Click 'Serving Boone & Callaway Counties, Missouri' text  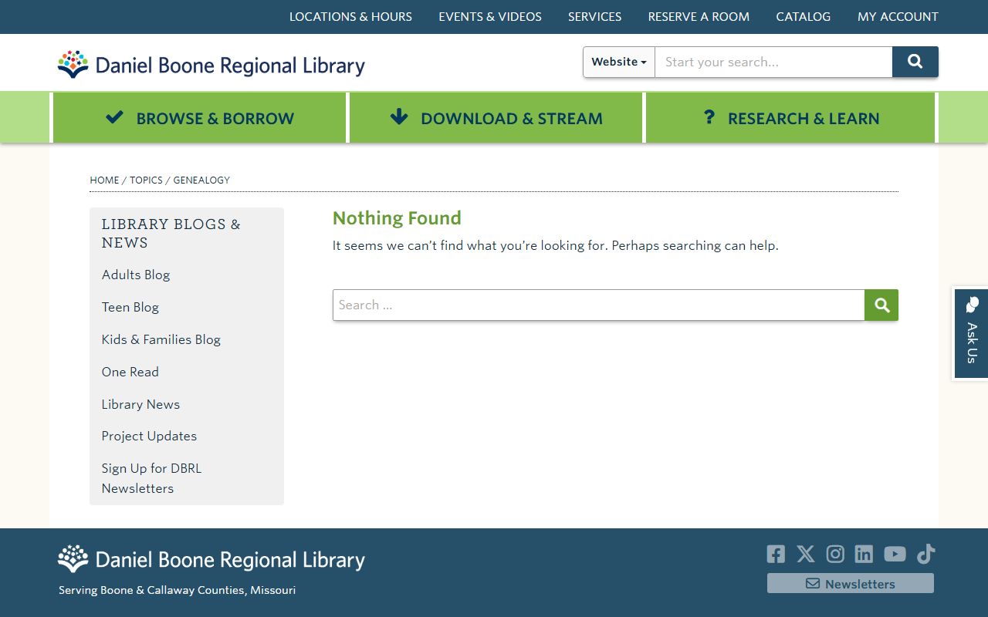point(177,590)
